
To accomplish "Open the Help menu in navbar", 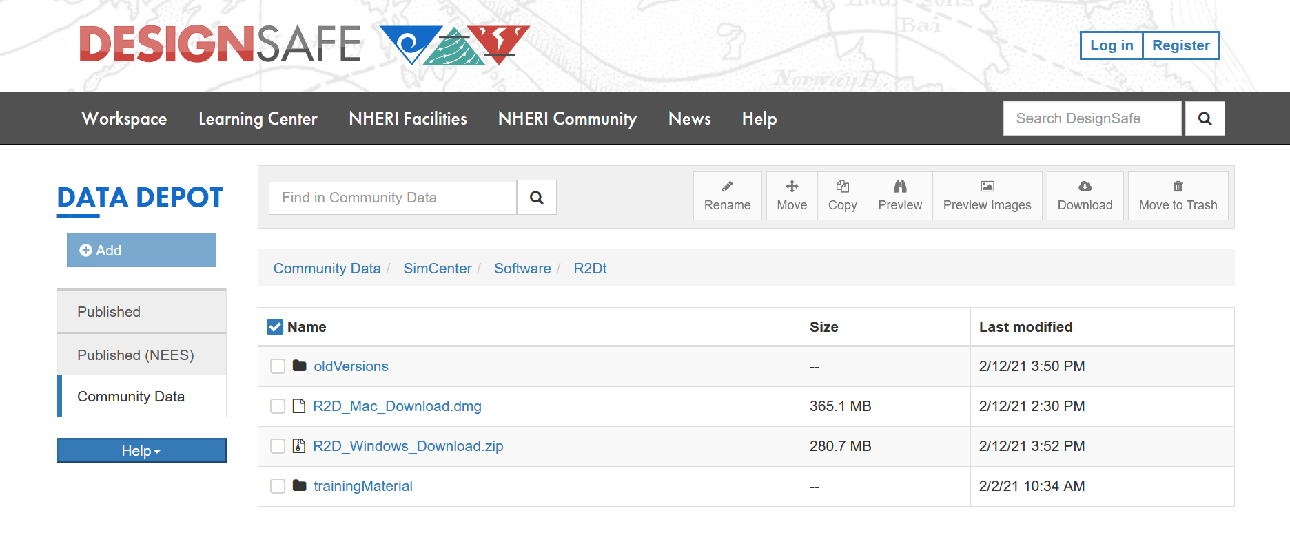I will point(759,118).
